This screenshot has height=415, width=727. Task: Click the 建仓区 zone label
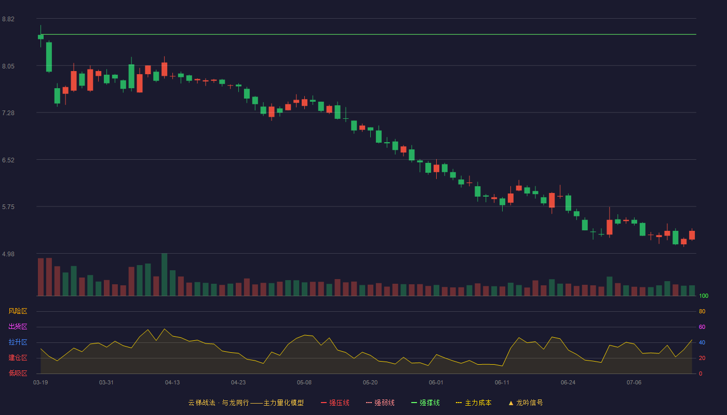coord(18,358)
